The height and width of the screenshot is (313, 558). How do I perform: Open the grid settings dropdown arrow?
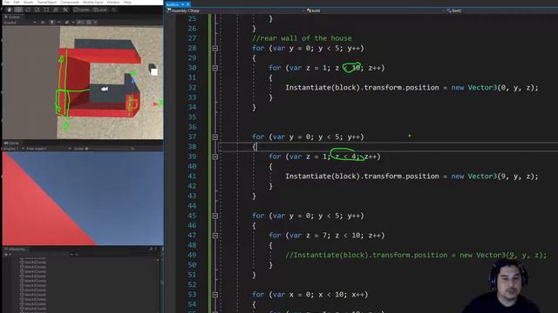pyautogui.click(x=95, y=23)
